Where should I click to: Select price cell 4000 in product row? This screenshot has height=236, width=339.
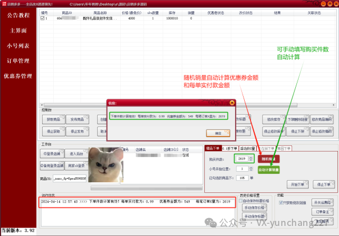coord(132,18)
